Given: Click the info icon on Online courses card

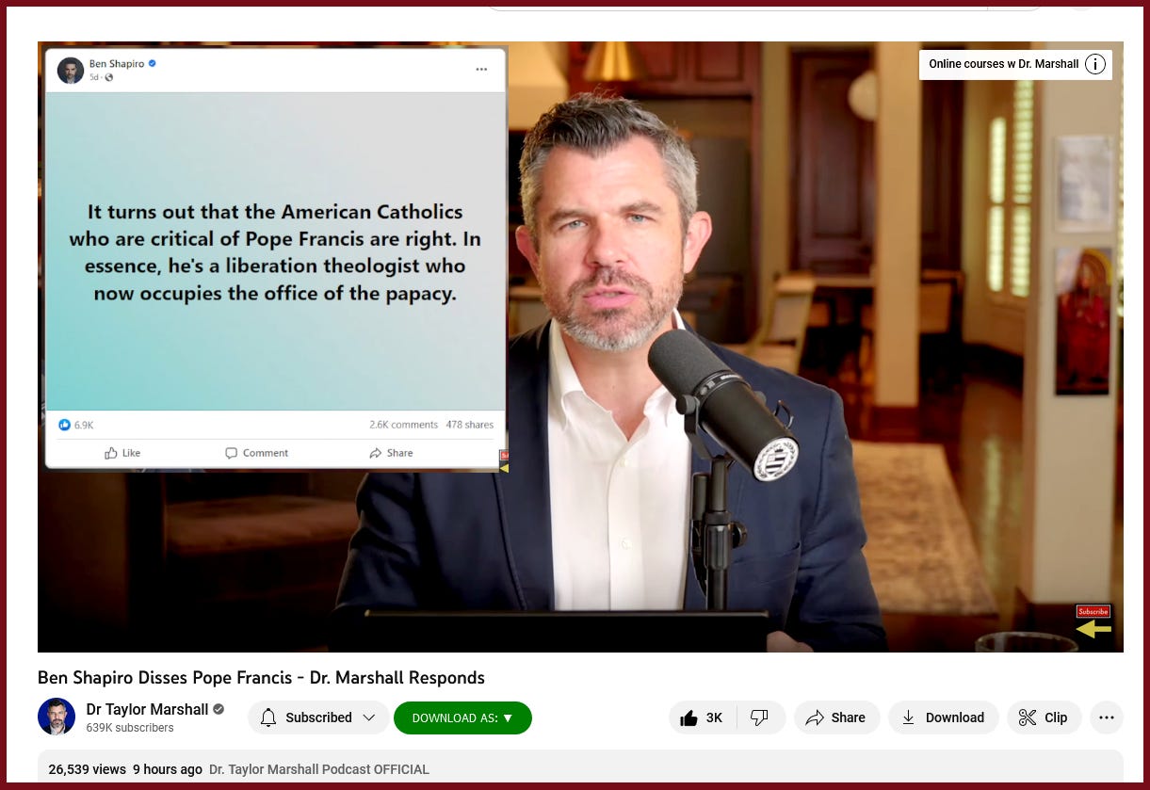Looking at the screenshot, I should click(1094, 64).
